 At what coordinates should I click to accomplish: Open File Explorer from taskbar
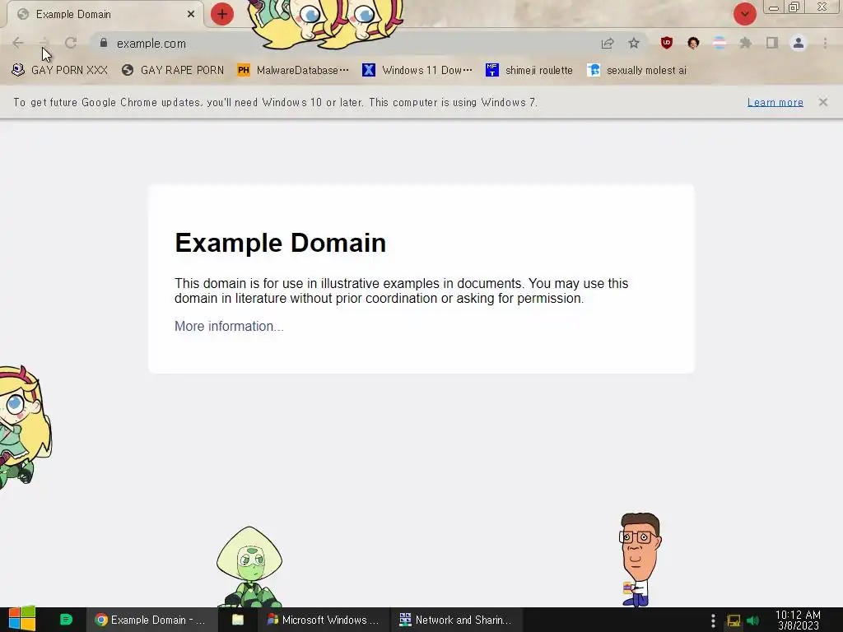238,620
